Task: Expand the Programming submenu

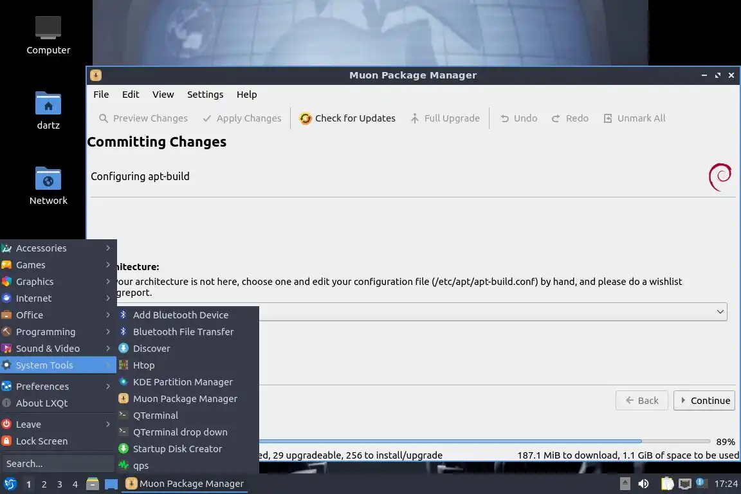Action: (x=58, y=332)
